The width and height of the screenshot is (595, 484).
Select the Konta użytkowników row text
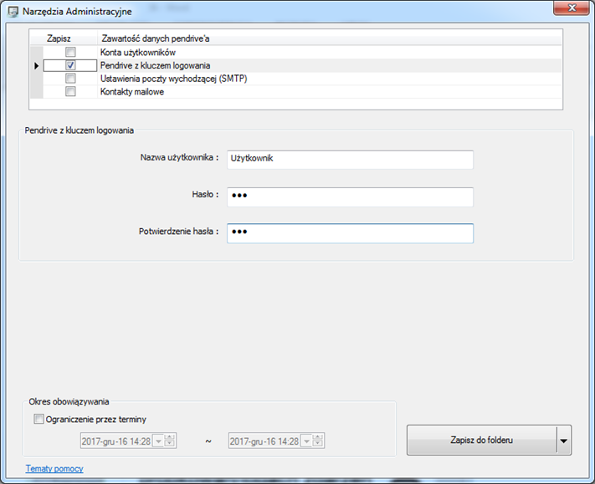click(138, 53)
